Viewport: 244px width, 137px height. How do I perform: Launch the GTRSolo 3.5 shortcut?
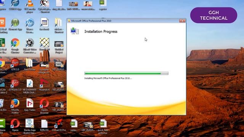15,83
